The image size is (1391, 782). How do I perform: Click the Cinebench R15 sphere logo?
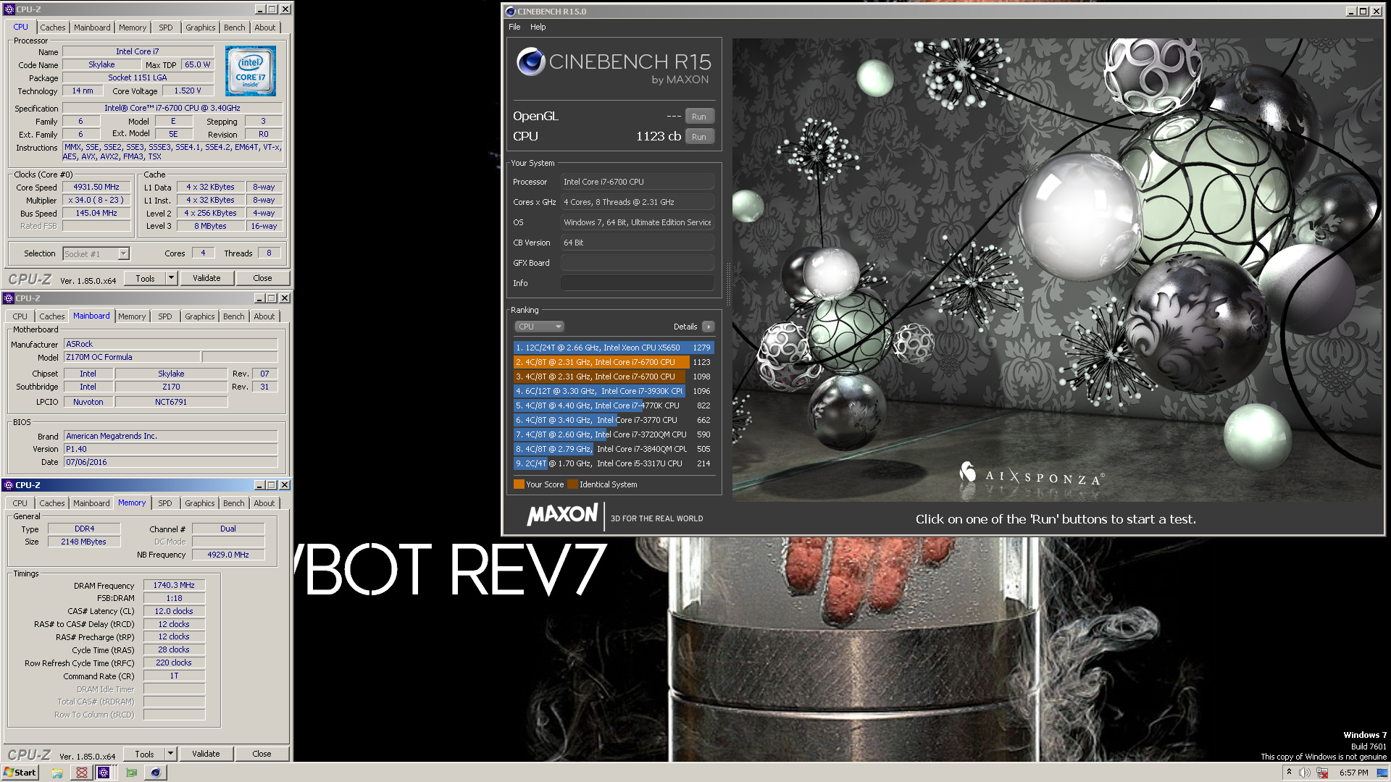(x=531, y=62)
